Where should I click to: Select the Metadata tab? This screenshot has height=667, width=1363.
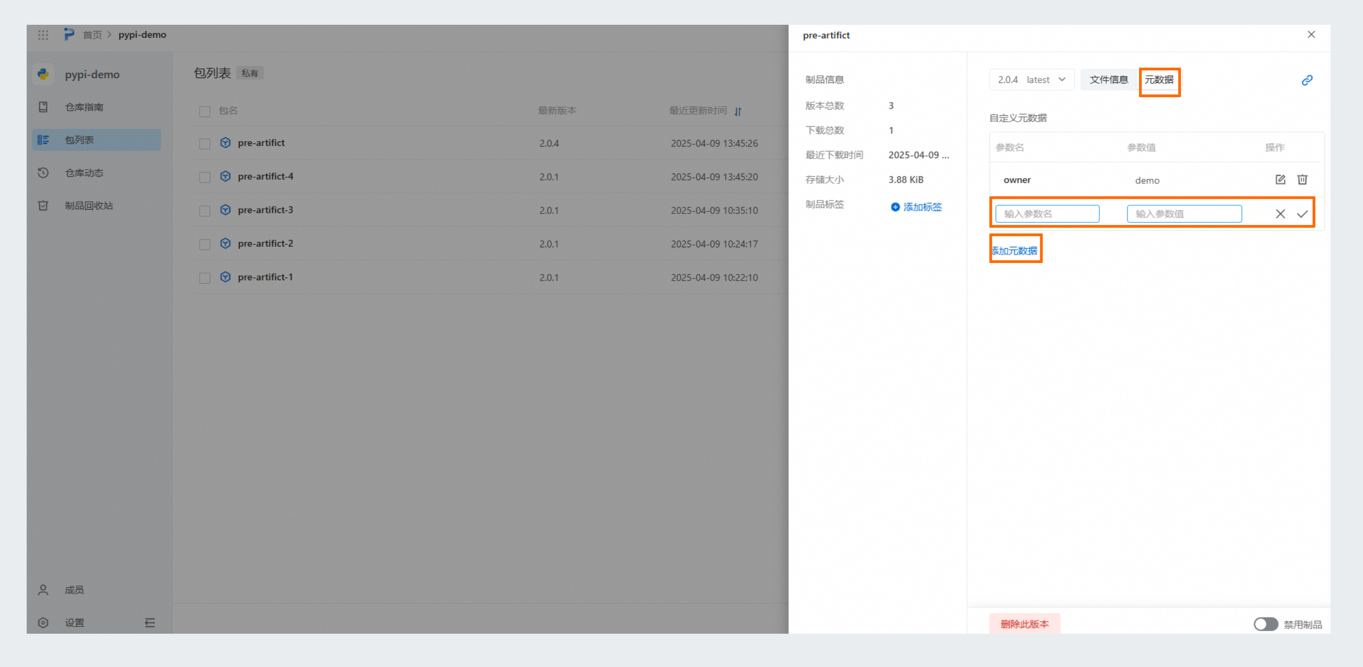(x=1159, y=80)
